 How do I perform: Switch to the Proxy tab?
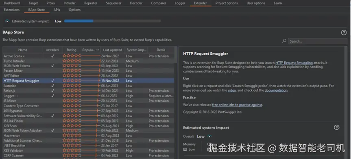(50, 3)
